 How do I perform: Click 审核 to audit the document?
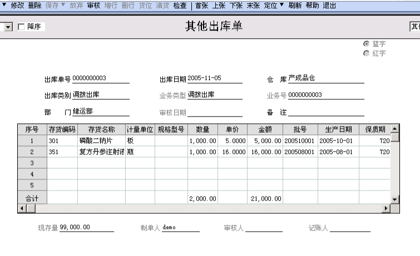94,6
